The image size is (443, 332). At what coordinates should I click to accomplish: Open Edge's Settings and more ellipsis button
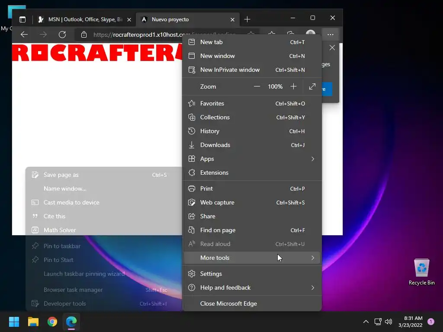[x=330, y=35]
